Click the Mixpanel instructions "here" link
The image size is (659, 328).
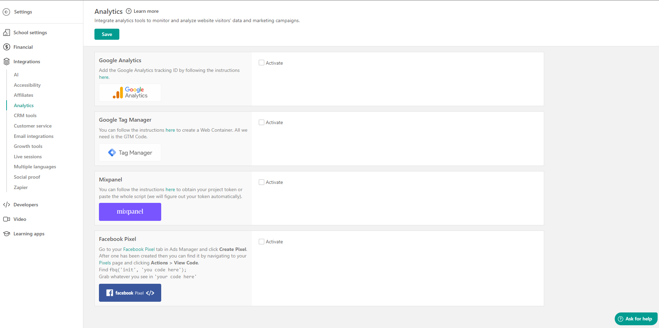170,189
